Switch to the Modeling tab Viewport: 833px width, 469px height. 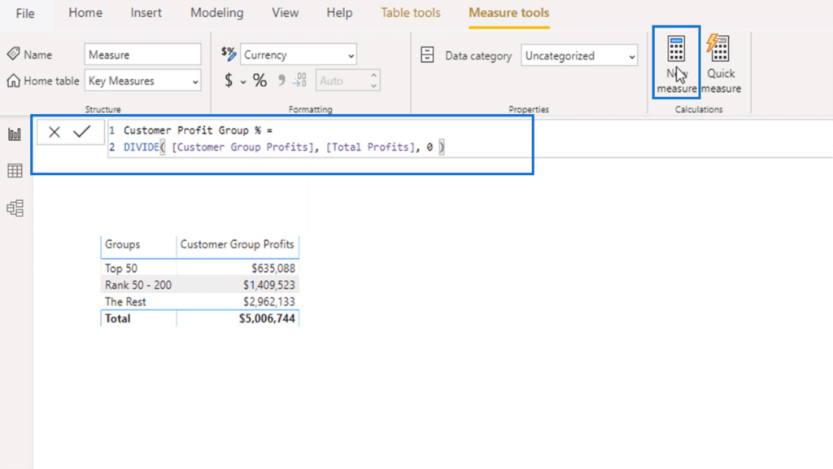[x=216, y=13]
